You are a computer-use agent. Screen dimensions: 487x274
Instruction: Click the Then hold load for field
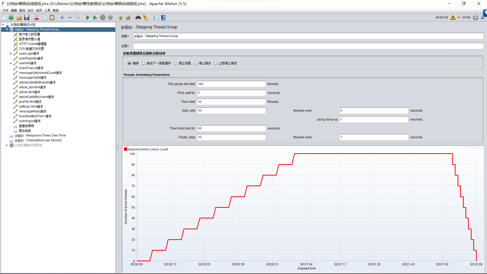[x=231, y=128]
